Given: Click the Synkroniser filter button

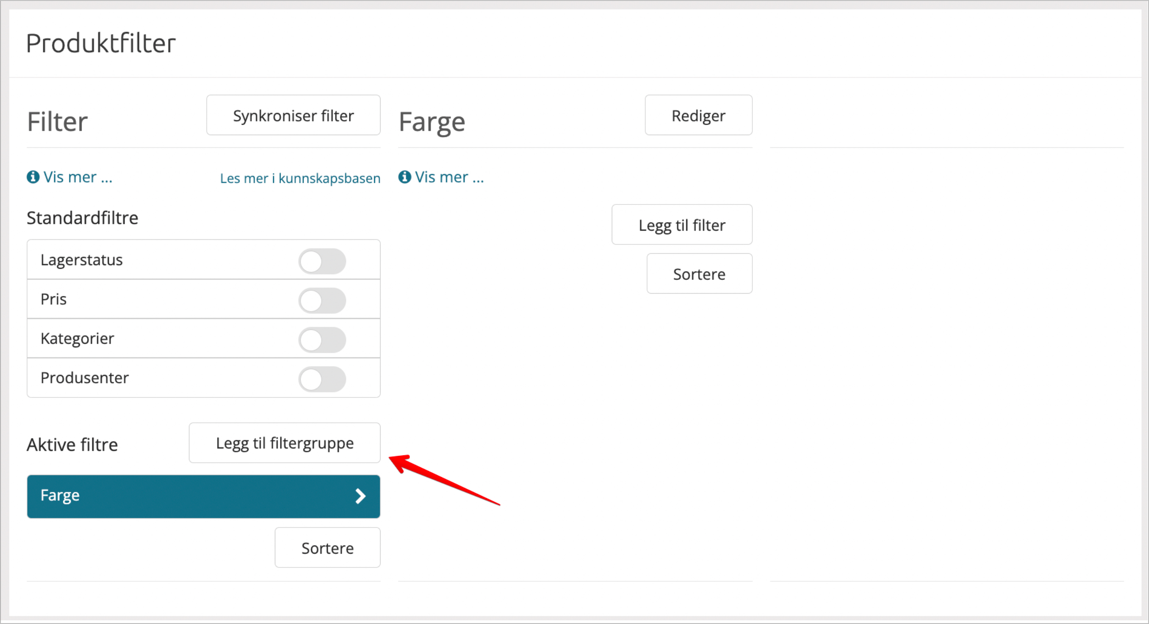Looking at the screenshot, I should point(293,115).
